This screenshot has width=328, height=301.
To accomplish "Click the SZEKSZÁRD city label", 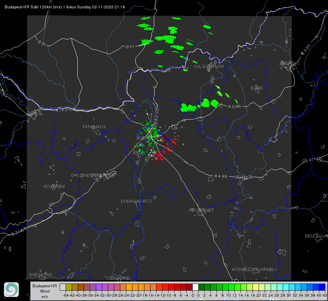I will (118, 278).
